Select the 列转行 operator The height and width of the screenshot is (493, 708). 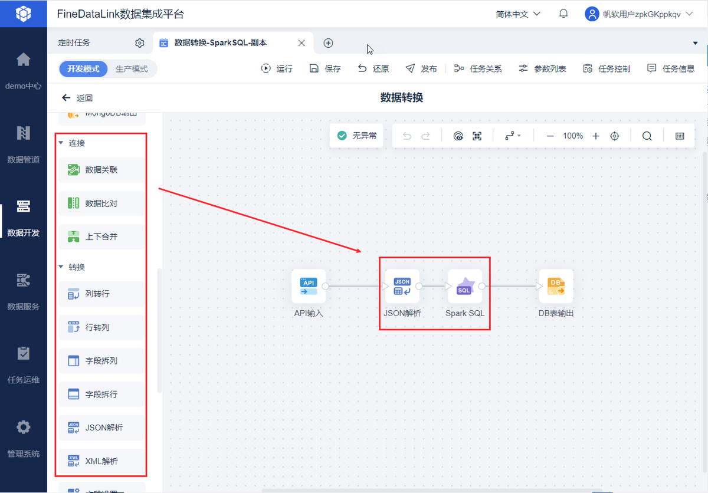[101, 294]
